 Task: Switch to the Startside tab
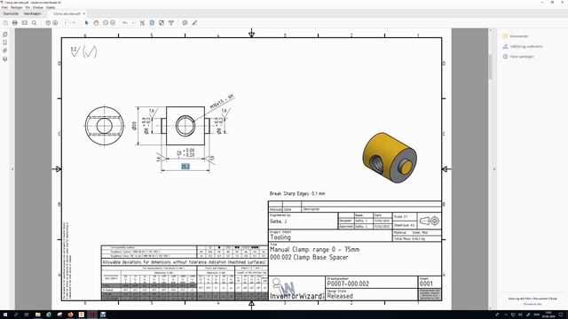coord(11,14)
